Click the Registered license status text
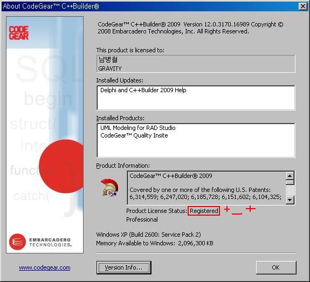 click(204, 211)
